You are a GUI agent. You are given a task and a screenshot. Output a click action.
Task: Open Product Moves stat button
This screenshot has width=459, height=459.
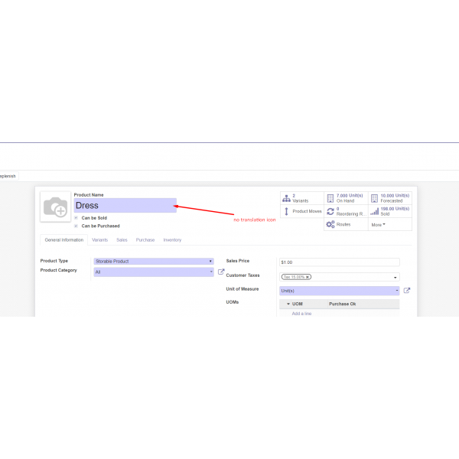[301, 211]
